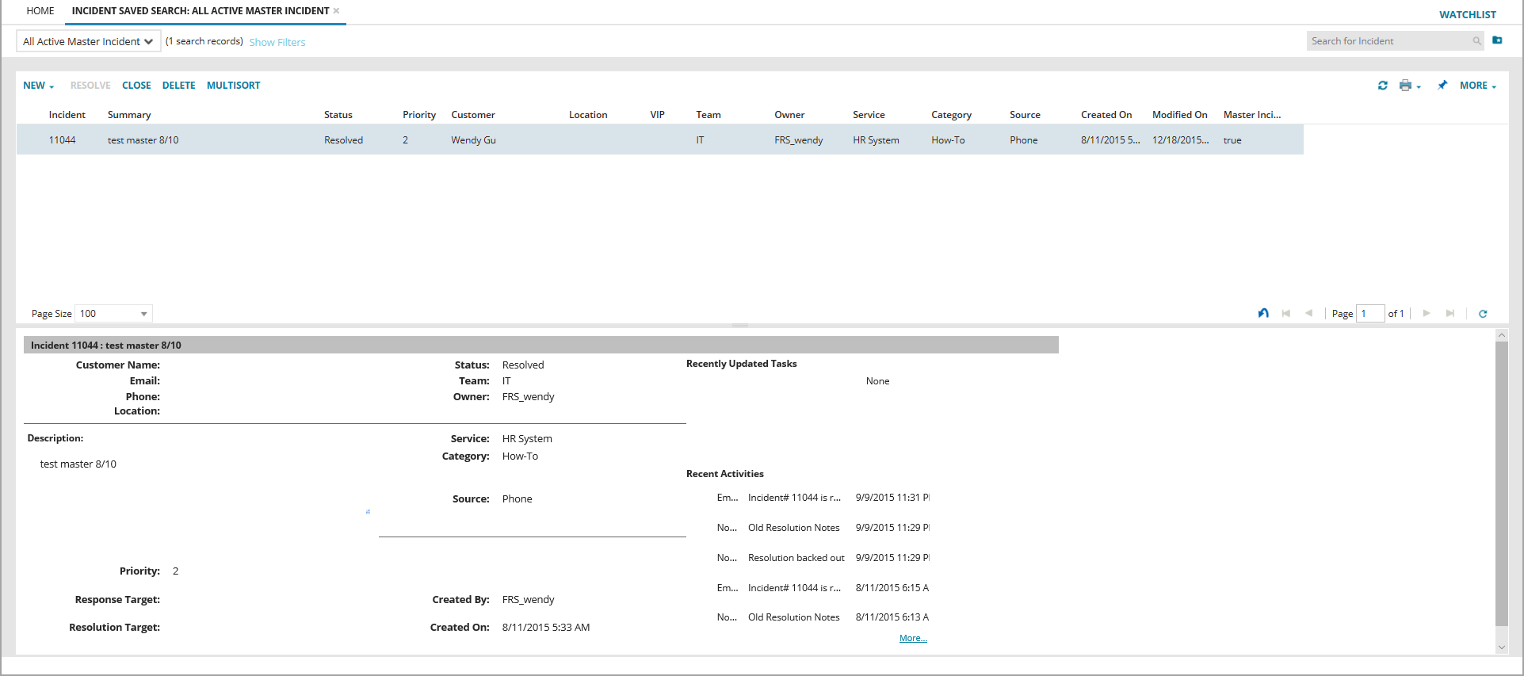Click the printer icon
This screenshot has height=676, width=1524.
pos(1405,86)
